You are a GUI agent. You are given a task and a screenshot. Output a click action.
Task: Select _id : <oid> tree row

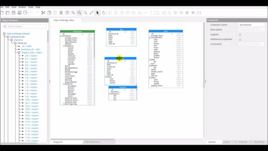[27, 46]
